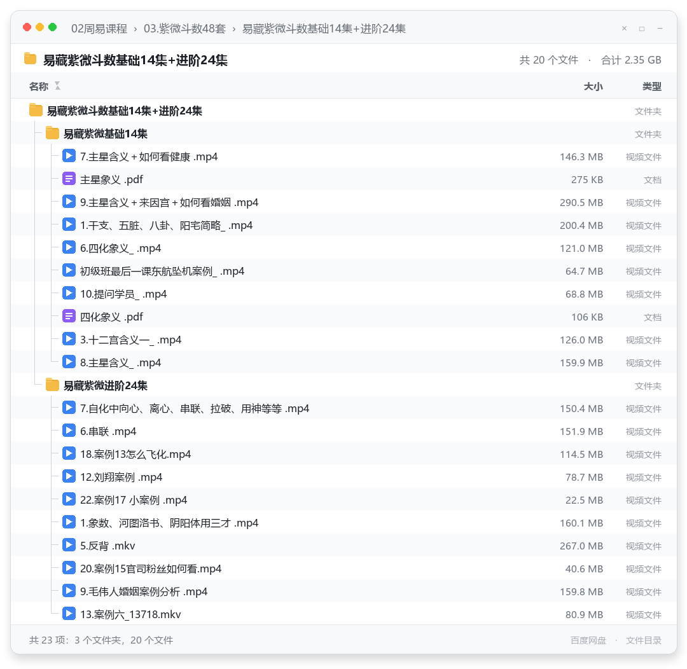
Task: Click video icon for 18.案例13怎么飞化.mp4
Action: (x=69, y=453)
